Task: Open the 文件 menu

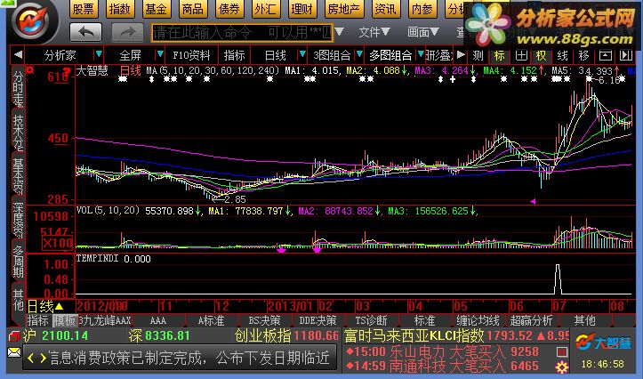Action: [374, 32]
